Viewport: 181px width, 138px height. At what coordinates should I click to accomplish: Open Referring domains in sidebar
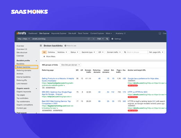pos(24,70)
